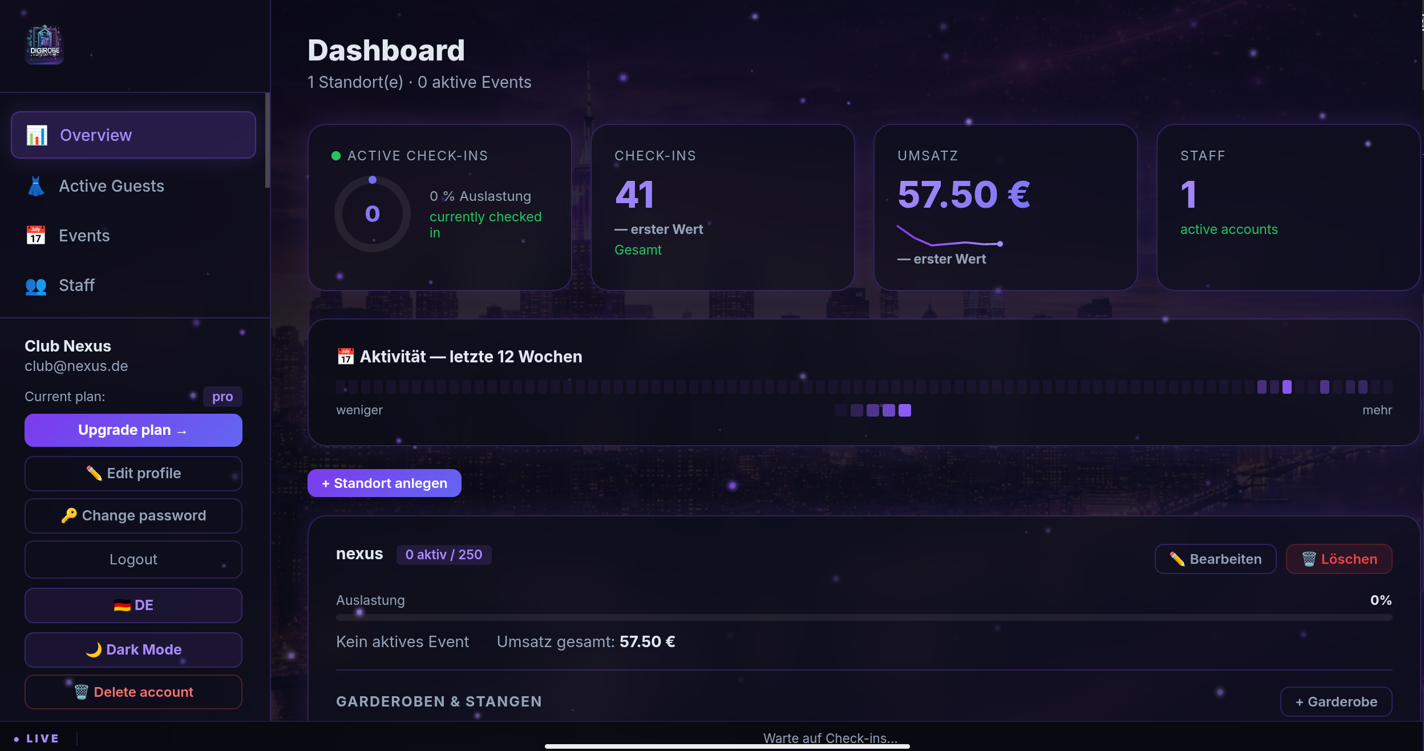Open the Active Guests menu item
The image size is (1424, 751).
111,186
